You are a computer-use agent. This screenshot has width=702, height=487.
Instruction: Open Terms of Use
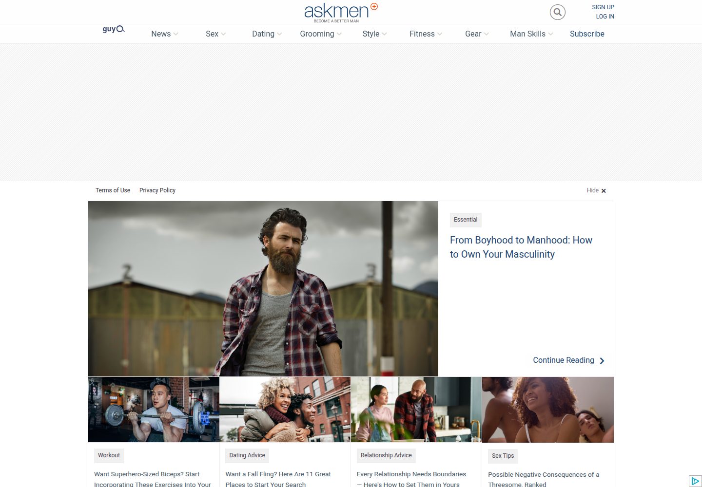pos(113,190)
